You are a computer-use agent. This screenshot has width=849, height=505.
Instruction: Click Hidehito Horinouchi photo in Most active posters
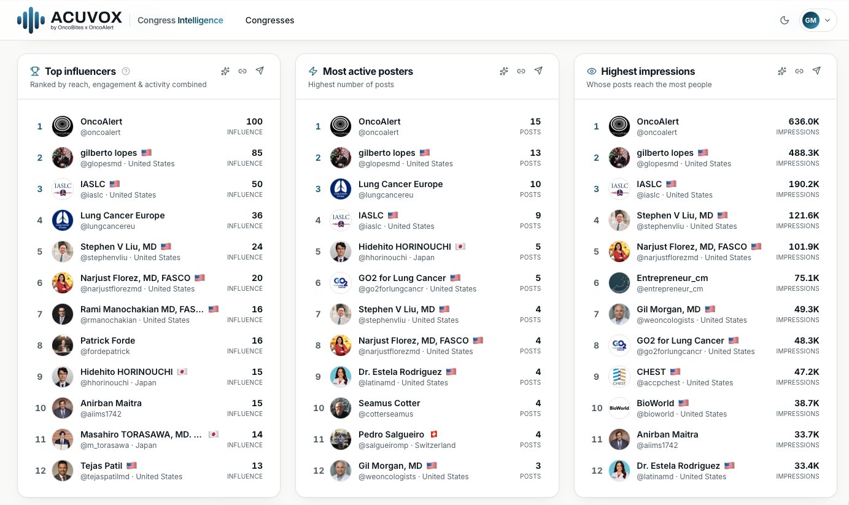click(x=341, y=252)
